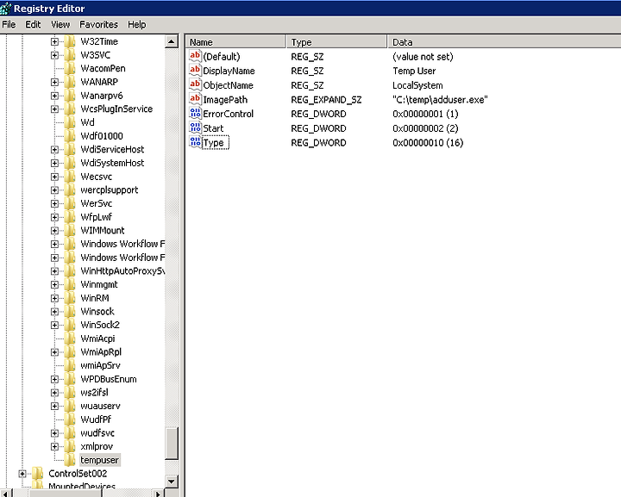Click the string icon beside ObjectName
The height and width of the screenshot is (497, 621).
195,84
